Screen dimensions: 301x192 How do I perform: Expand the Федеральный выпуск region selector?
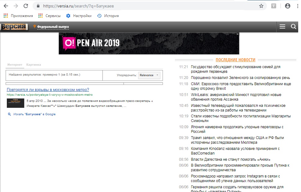(53, 27)
